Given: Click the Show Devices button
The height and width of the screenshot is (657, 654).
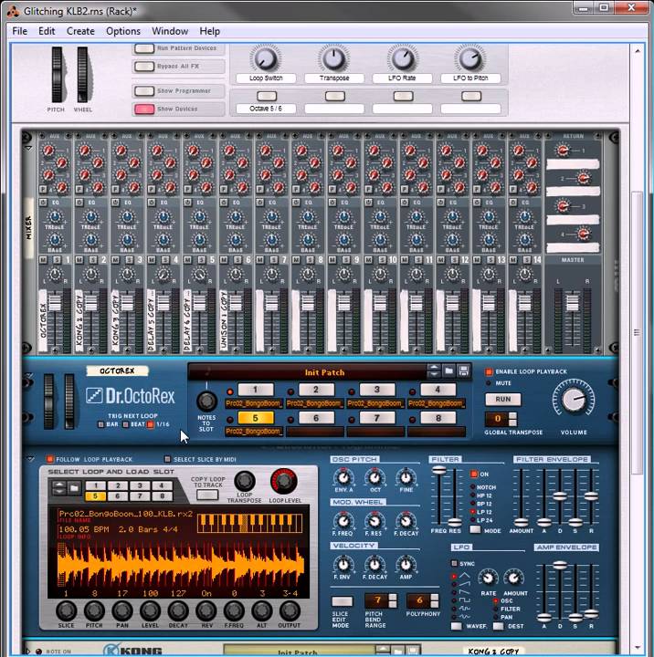Looking at the screenshot, I should [x=144, y=109].
